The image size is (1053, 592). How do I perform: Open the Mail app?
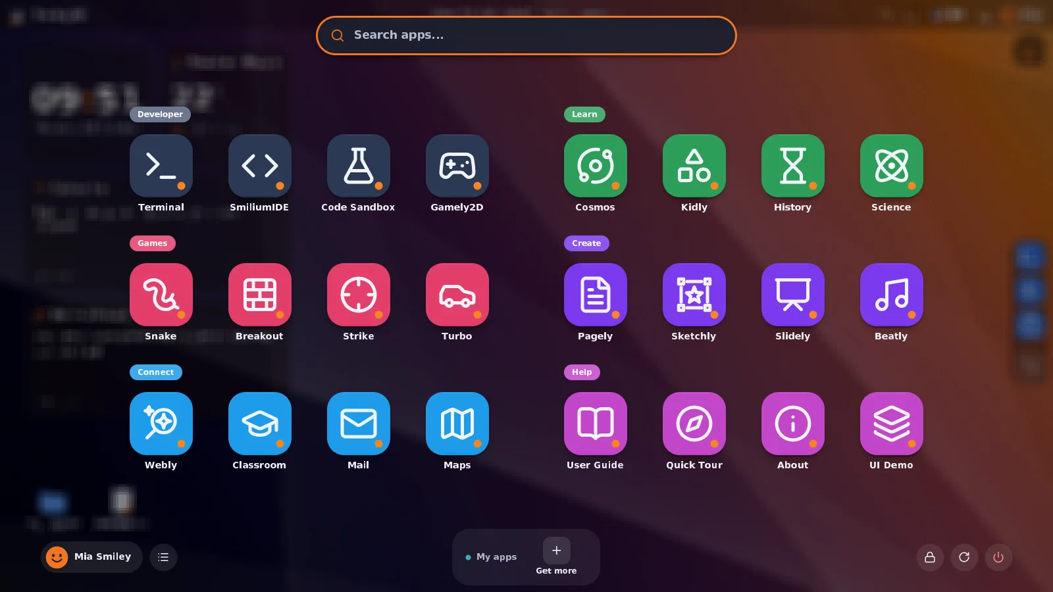point(359,424)
